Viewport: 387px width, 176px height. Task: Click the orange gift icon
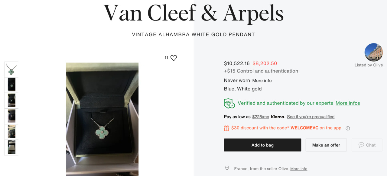(x=226, y=128)
